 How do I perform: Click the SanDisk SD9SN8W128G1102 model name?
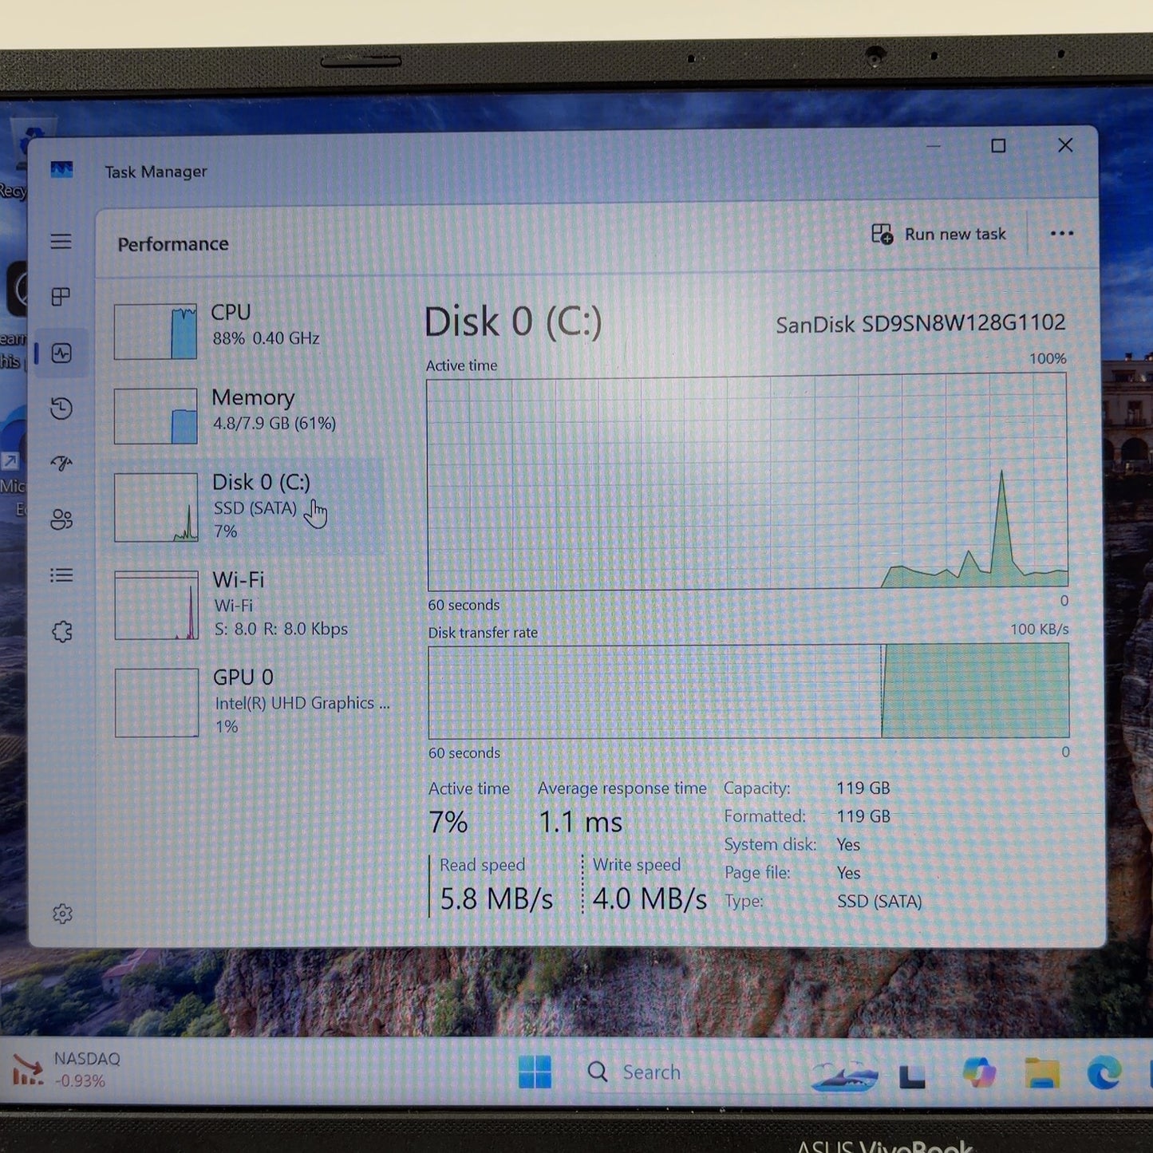[921, 323]
